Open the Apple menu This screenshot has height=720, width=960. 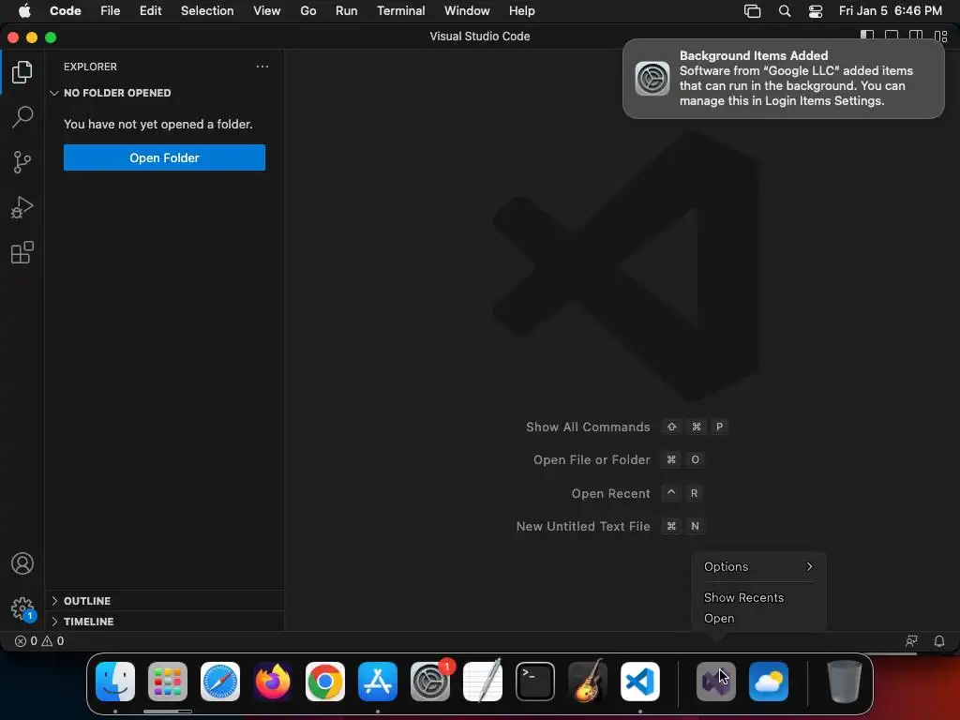(24, 11)
